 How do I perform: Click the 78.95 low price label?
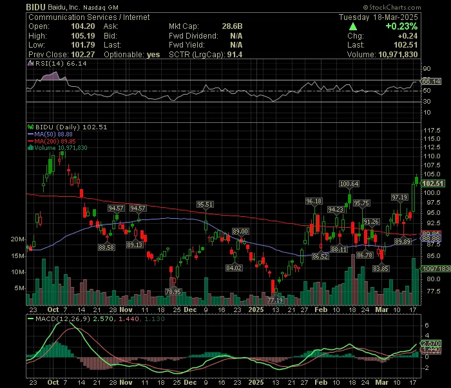coord(173,291)
